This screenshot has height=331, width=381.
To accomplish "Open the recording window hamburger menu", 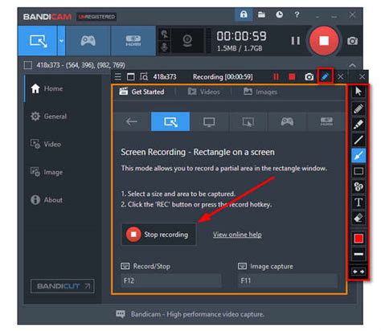I will point(118,77).
